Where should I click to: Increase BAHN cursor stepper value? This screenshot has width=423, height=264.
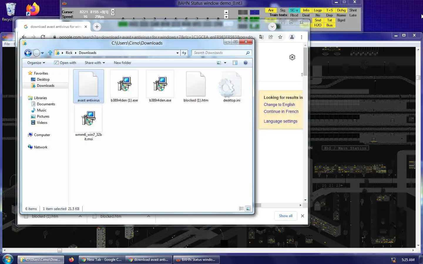click(x=113, y=10)
